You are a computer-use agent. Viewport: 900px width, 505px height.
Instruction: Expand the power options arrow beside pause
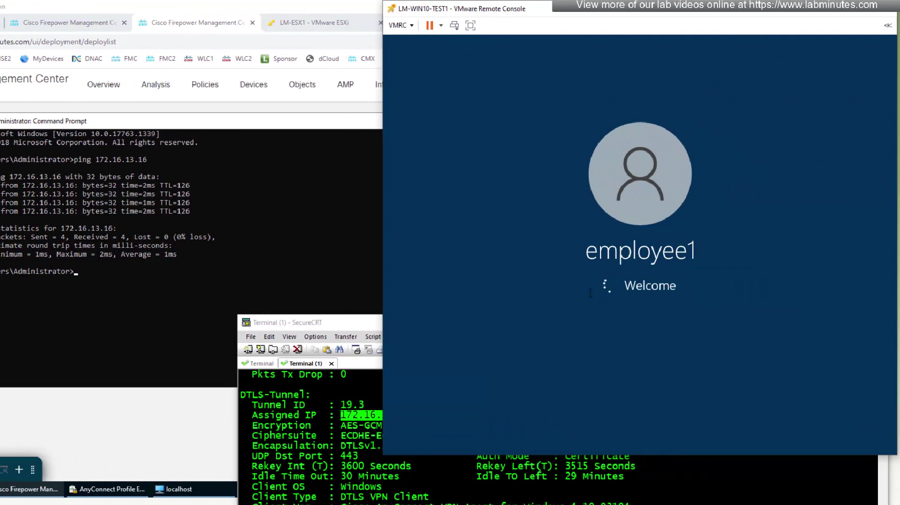coord(441,26)
